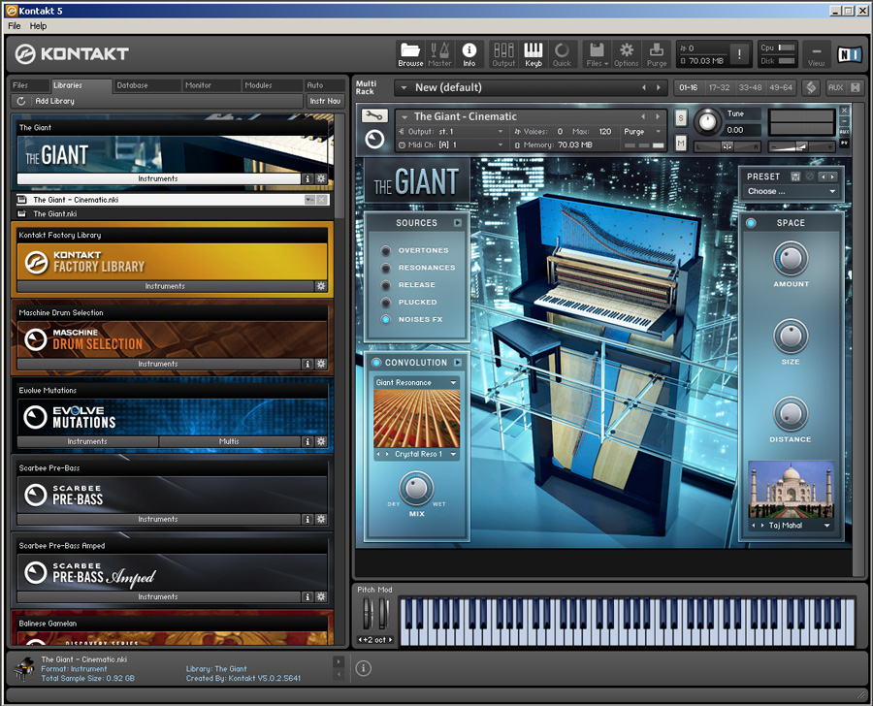This screenshot has height=706, width=873.
Task: Click the Purge toolbar icon
Action: tap(657, 55)
